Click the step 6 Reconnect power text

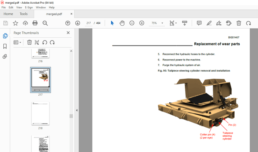click(182, 60)
